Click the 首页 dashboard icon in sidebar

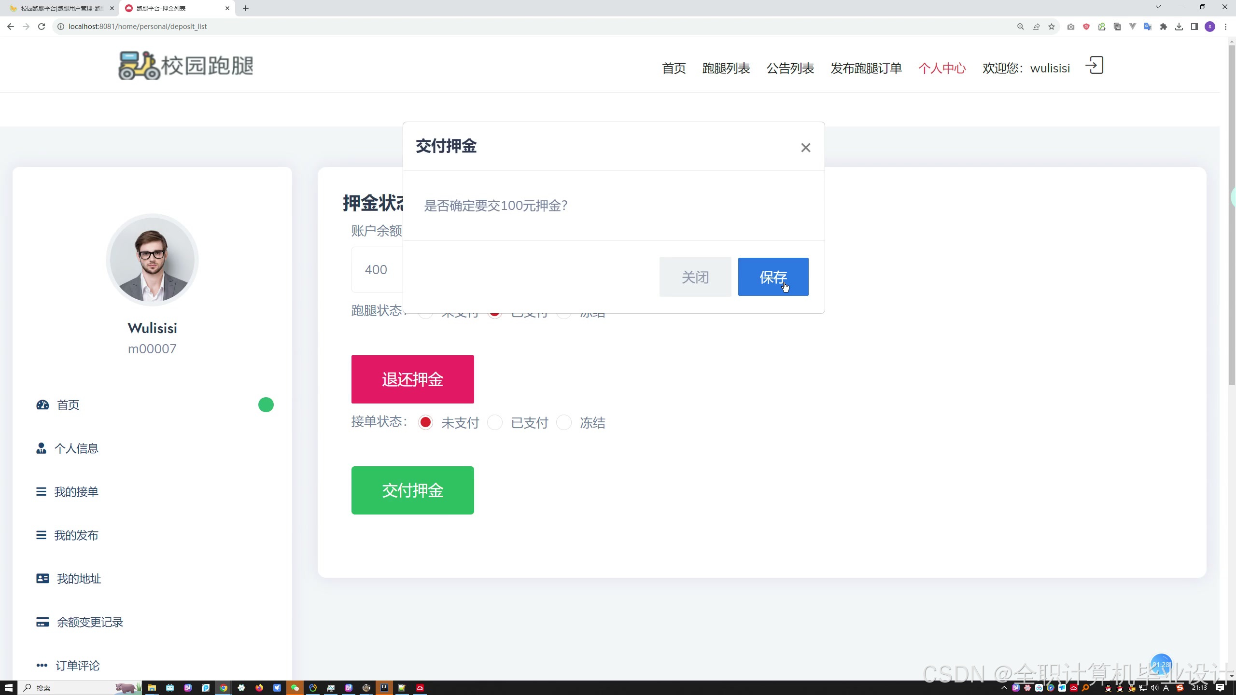[x=42, y=405]
